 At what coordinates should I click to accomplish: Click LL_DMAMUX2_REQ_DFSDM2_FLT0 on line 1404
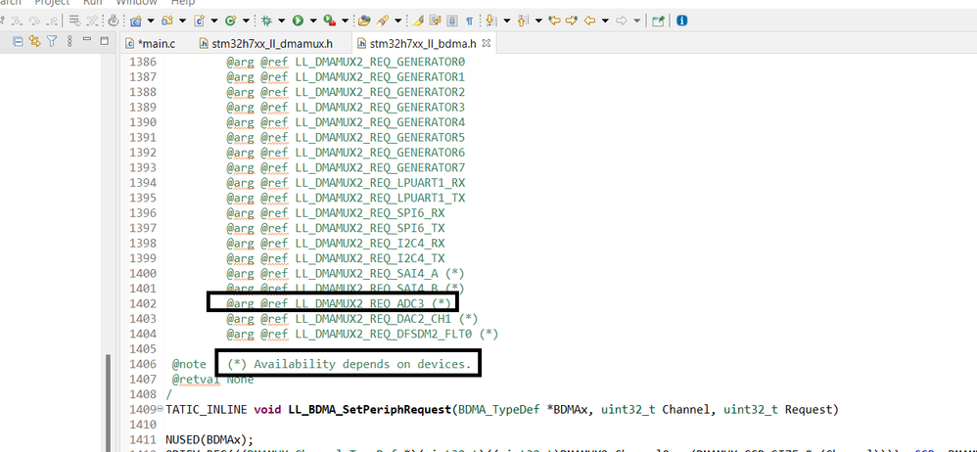tap(384, 334)
